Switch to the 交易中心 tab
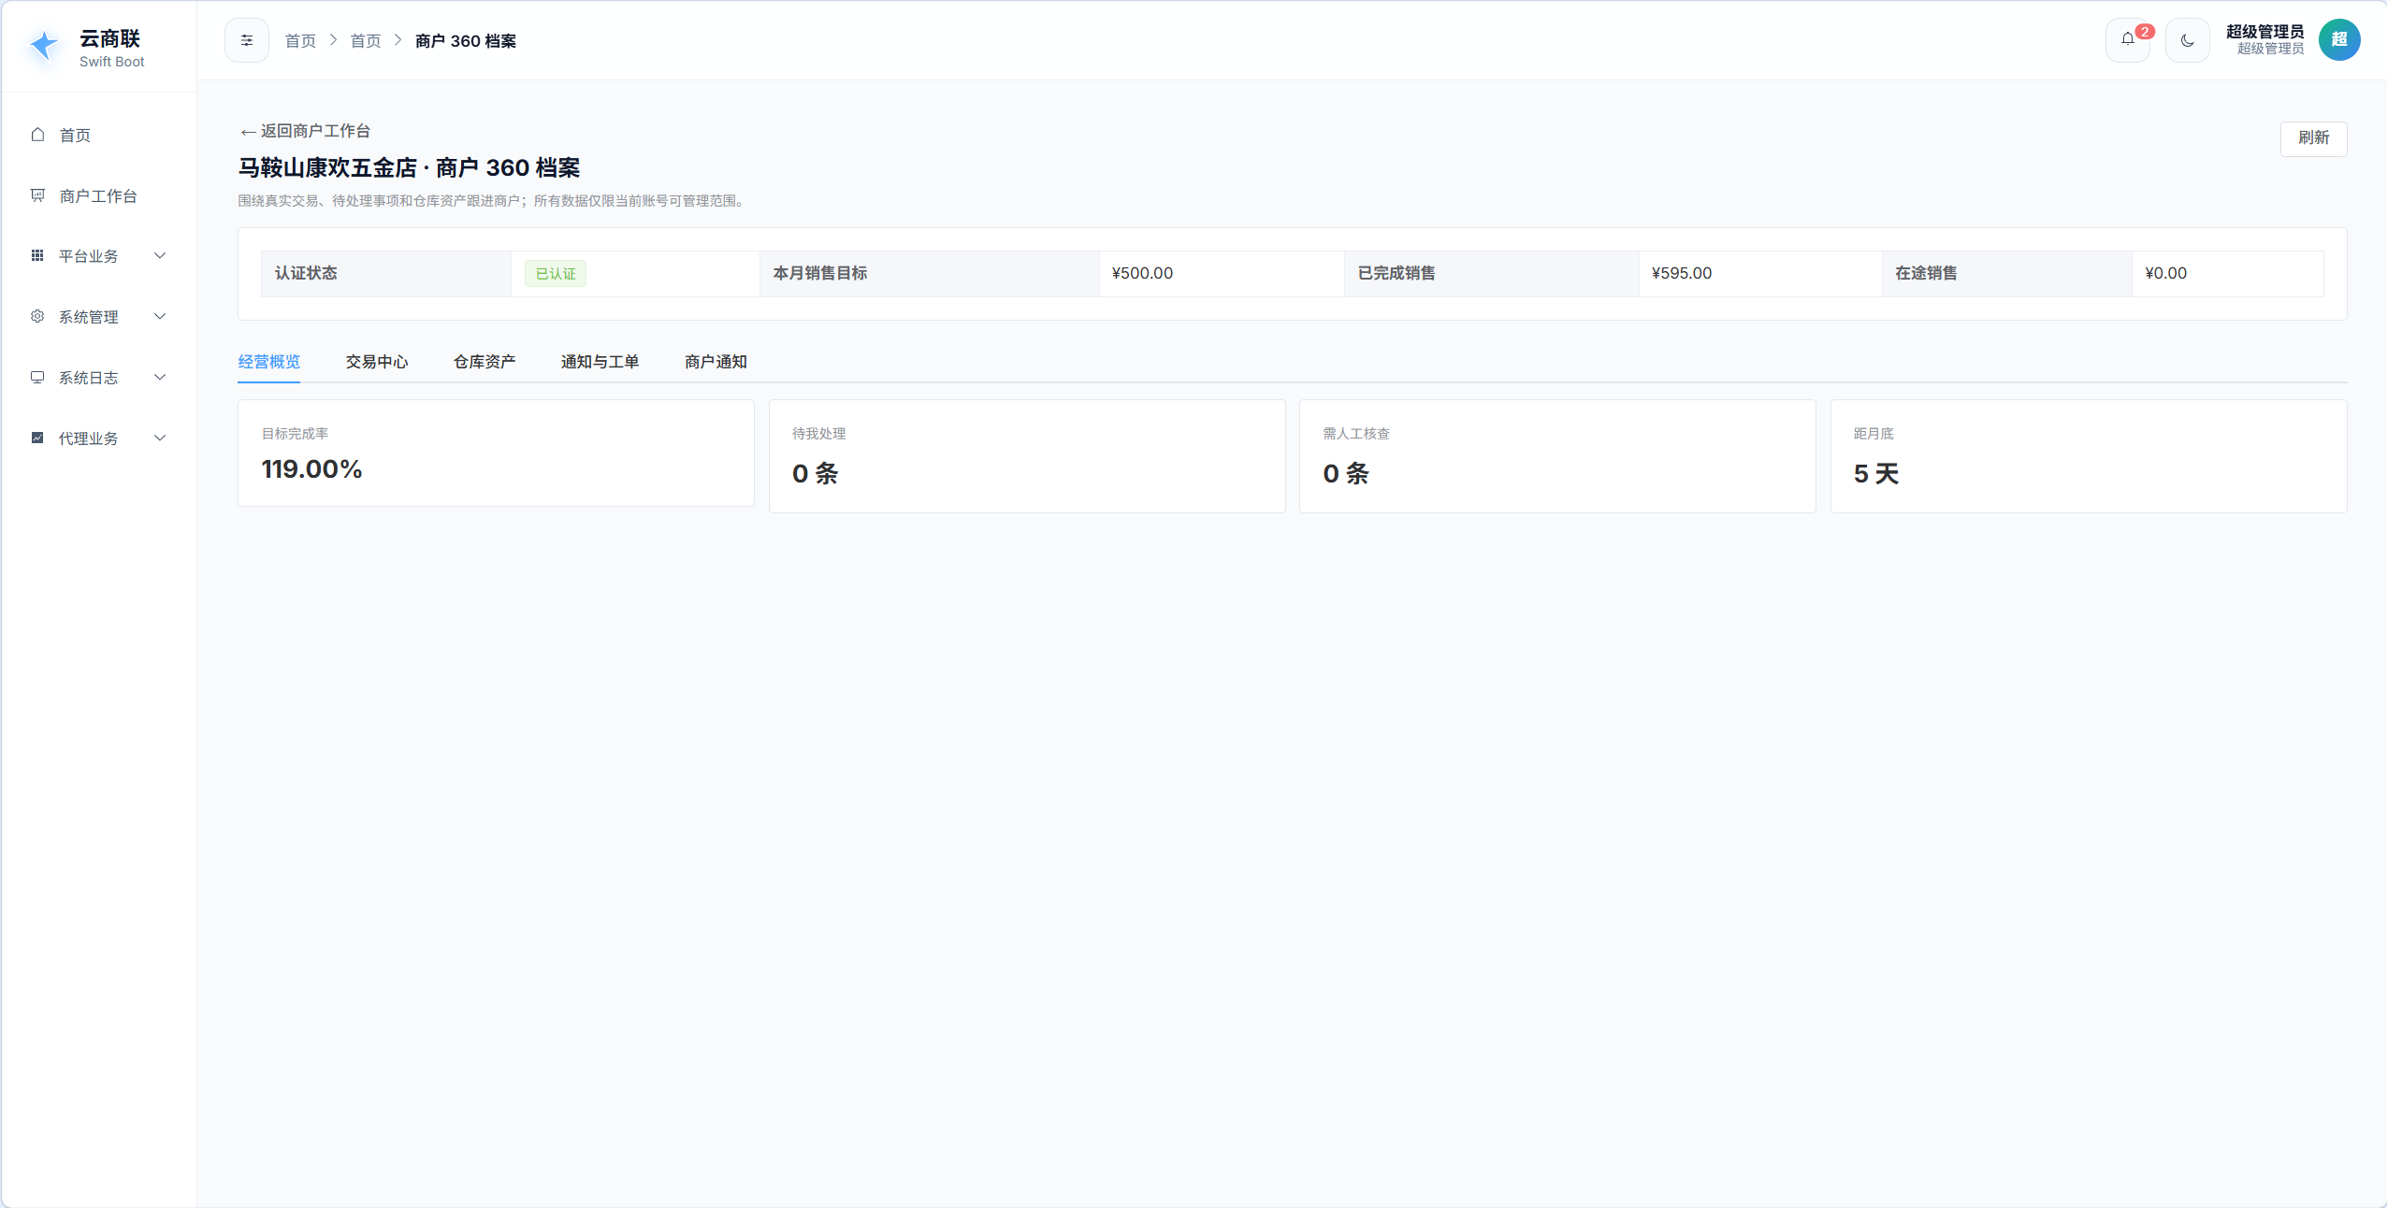2387x1208 pixels. pos(377,362)
